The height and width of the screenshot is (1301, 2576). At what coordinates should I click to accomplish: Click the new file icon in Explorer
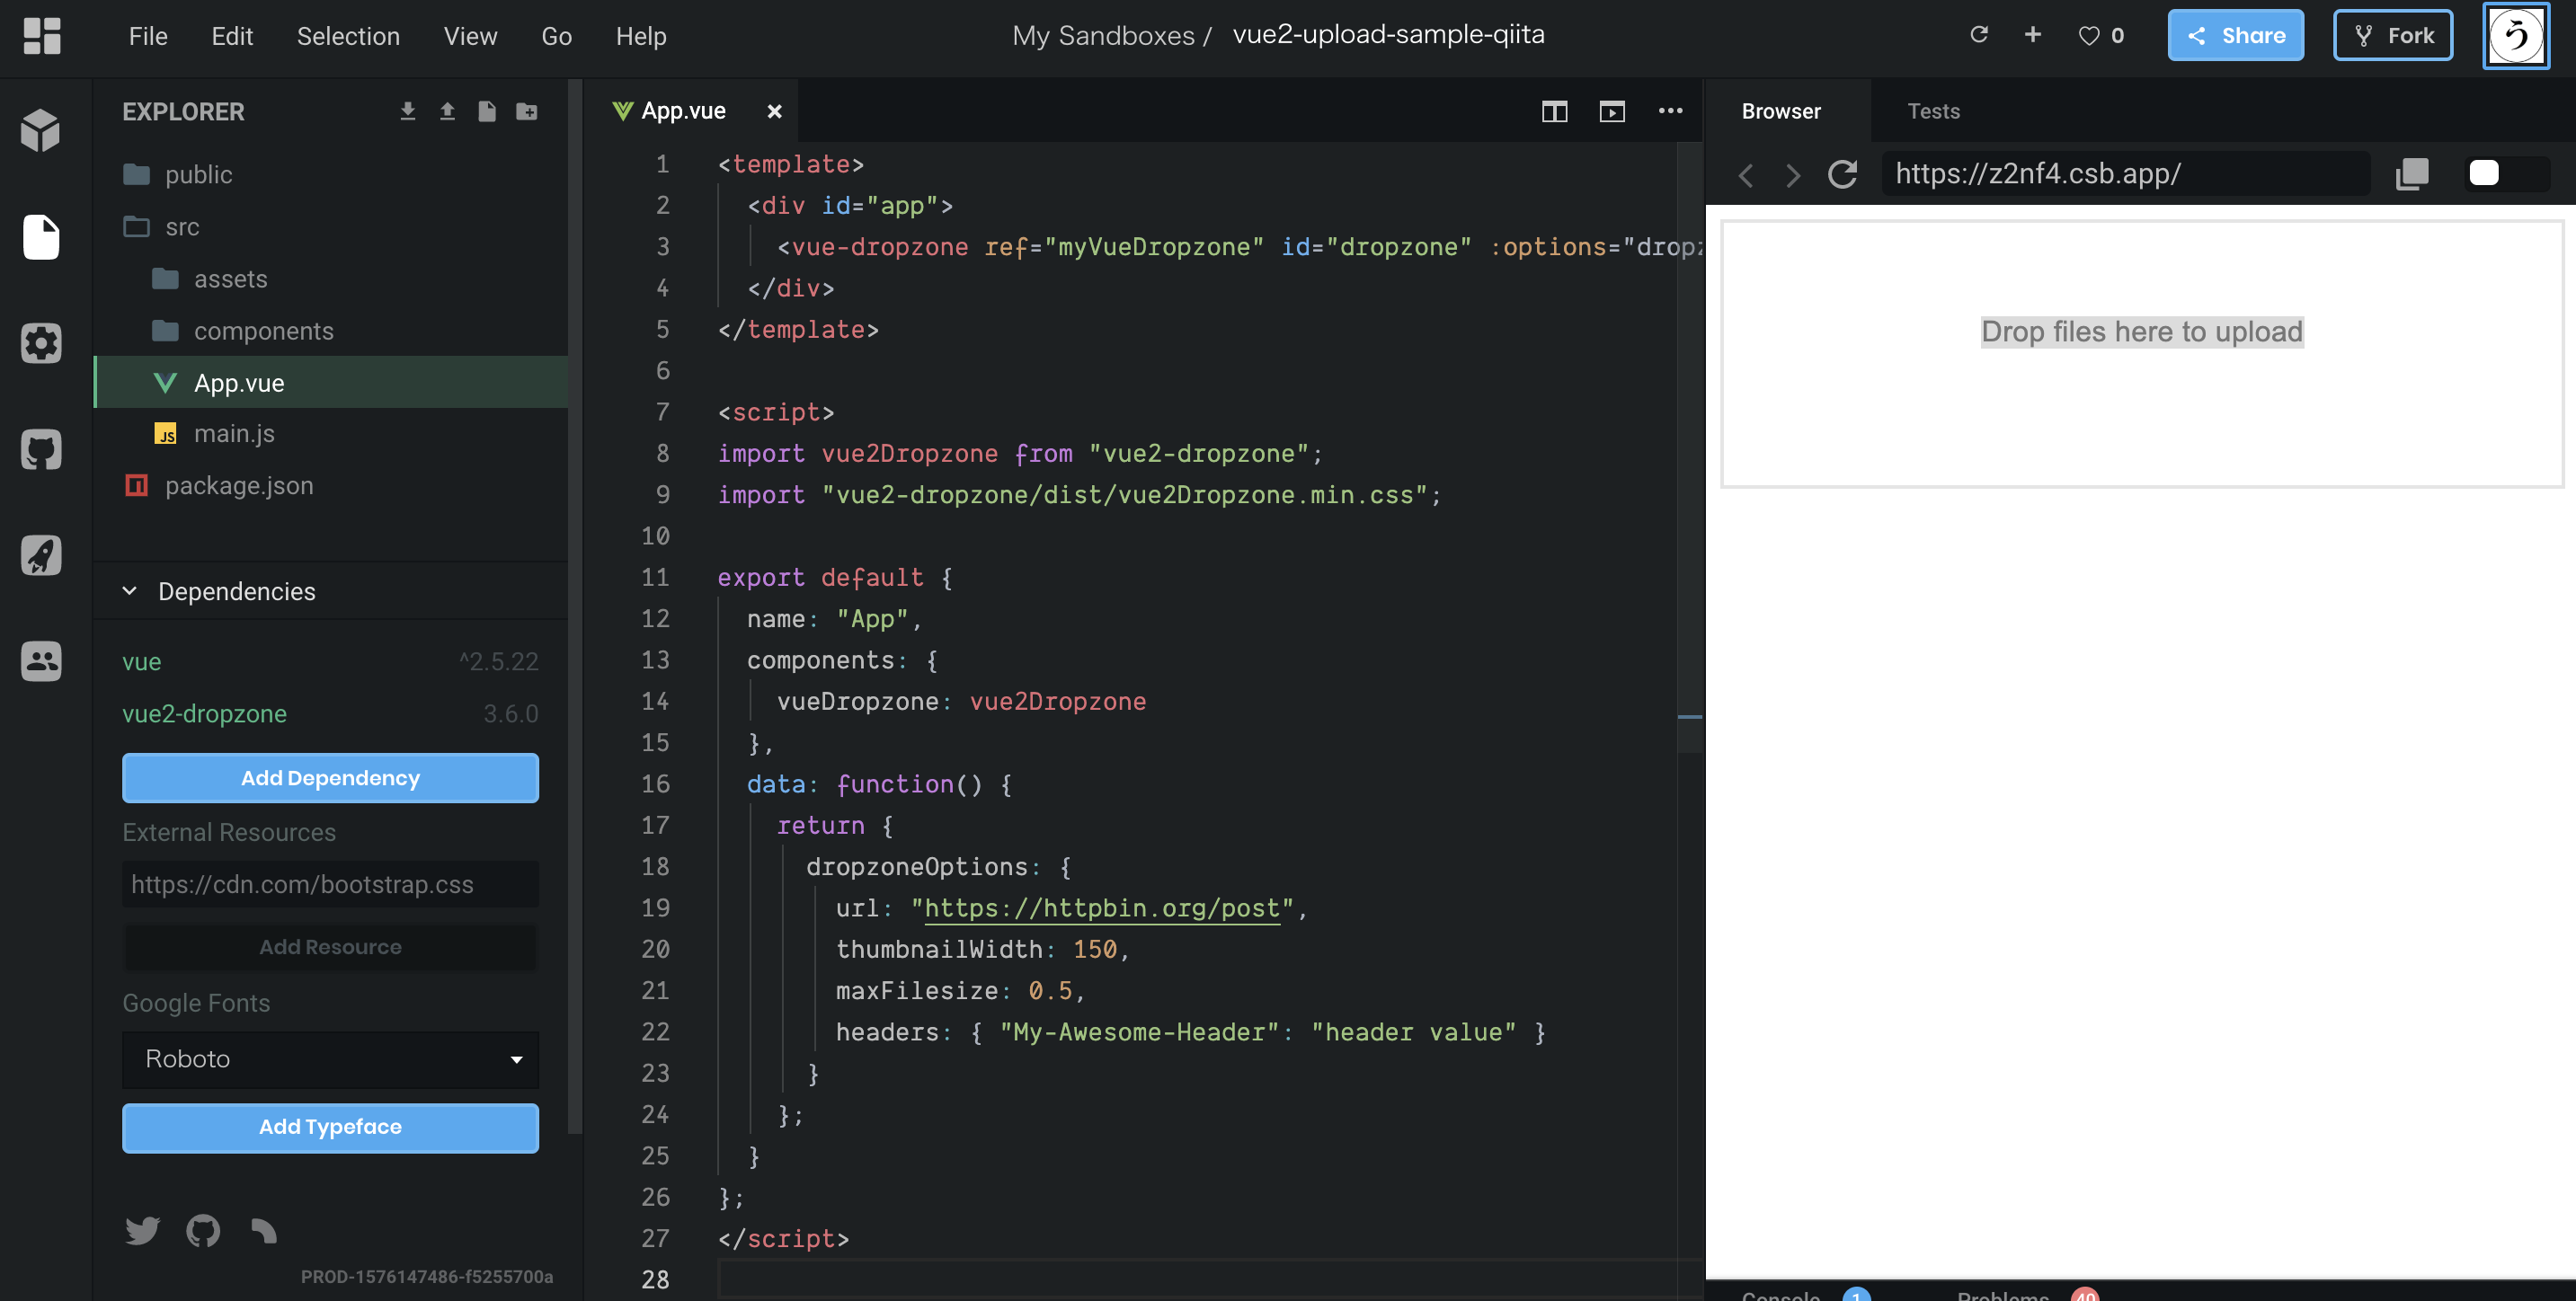[487, 111]
